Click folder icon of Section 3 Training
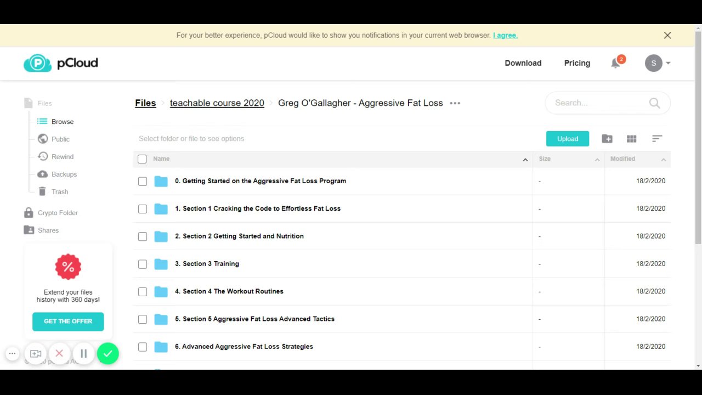 click(x=161, y=264)
